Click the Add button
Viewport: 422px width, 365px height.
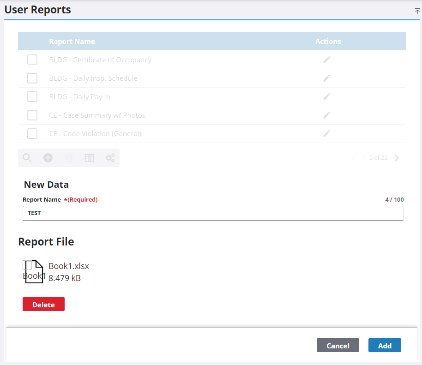pyautogui.click(x=385, y=346)
